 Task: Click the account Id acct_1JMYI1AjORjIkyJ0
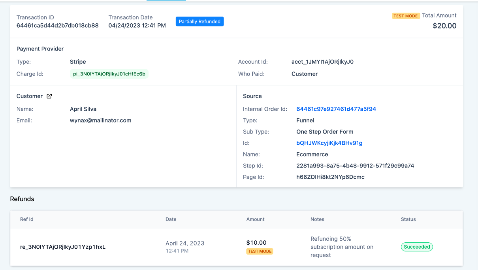(x=322, y=62)
